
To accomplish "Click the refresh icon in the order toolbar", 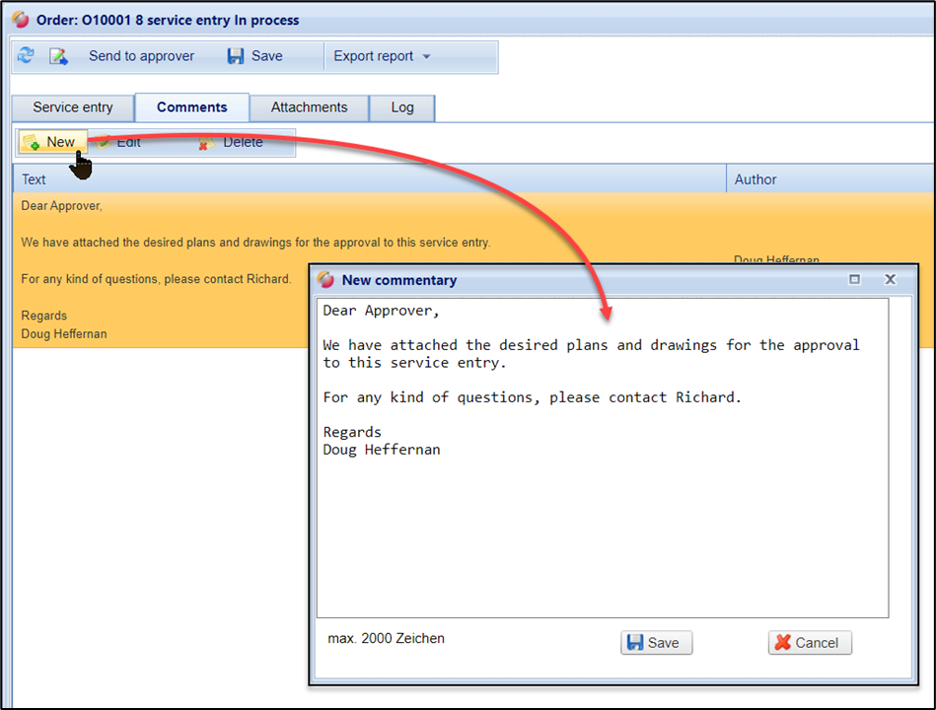I will coord(26,56).
